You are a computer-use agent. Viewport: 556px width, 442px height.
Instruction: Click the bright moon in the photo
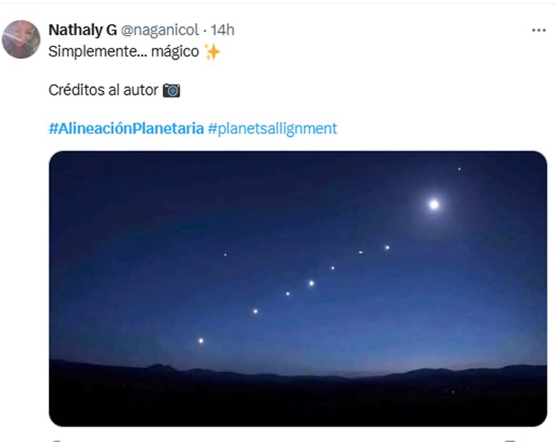[434, 205]
